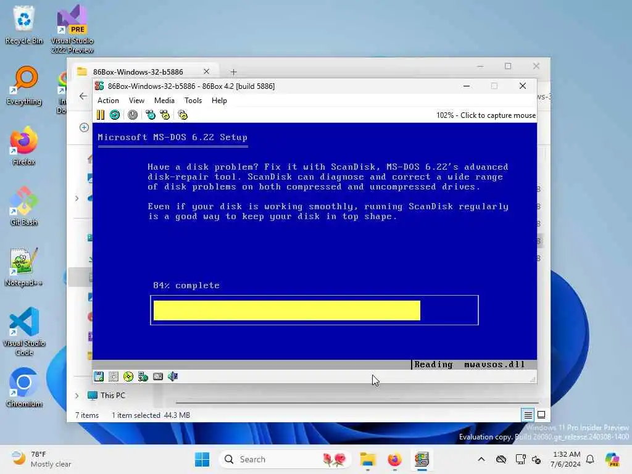Click the CD-ROM disc status icon
The height and width of the screenshot is (474, 632).
128,376
